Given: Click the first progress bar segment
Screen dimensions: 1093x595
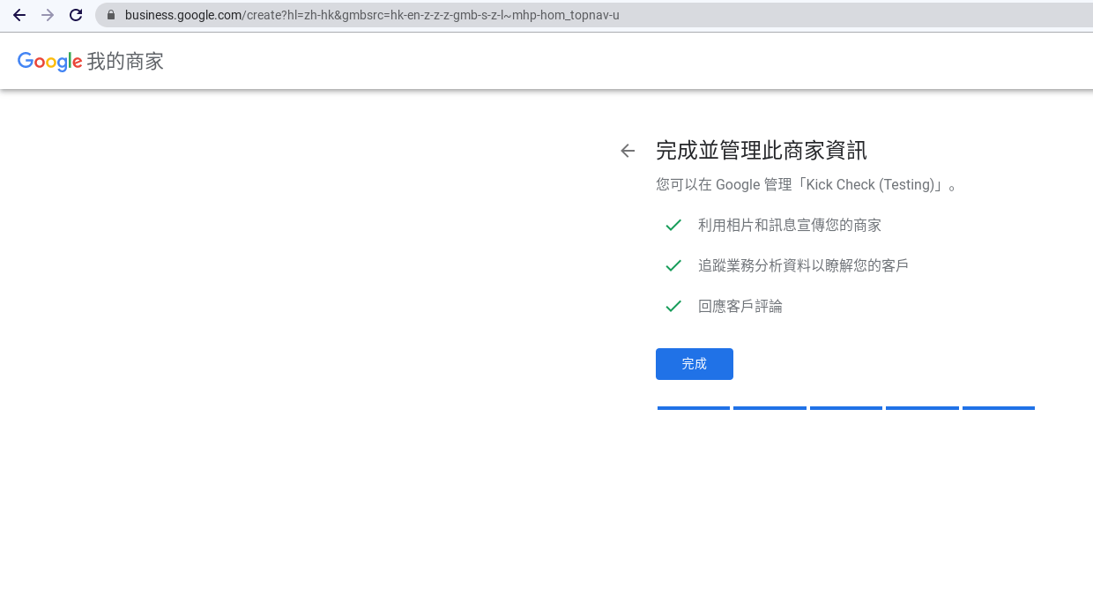Looking at the screenshot, I should [x=694, y=408].
